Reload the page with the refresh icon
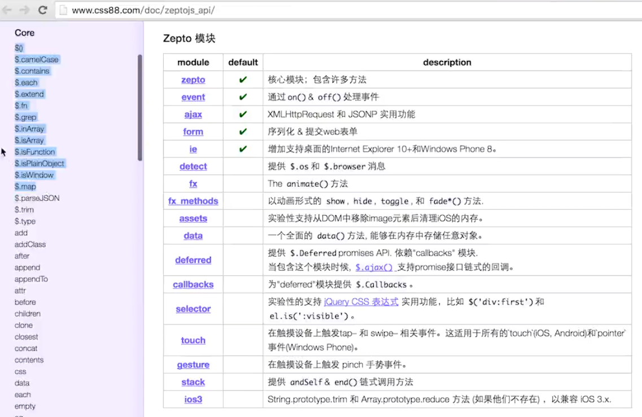Image resolution: width=642 pixels, height=417 pixels. [x=42, y=10]
